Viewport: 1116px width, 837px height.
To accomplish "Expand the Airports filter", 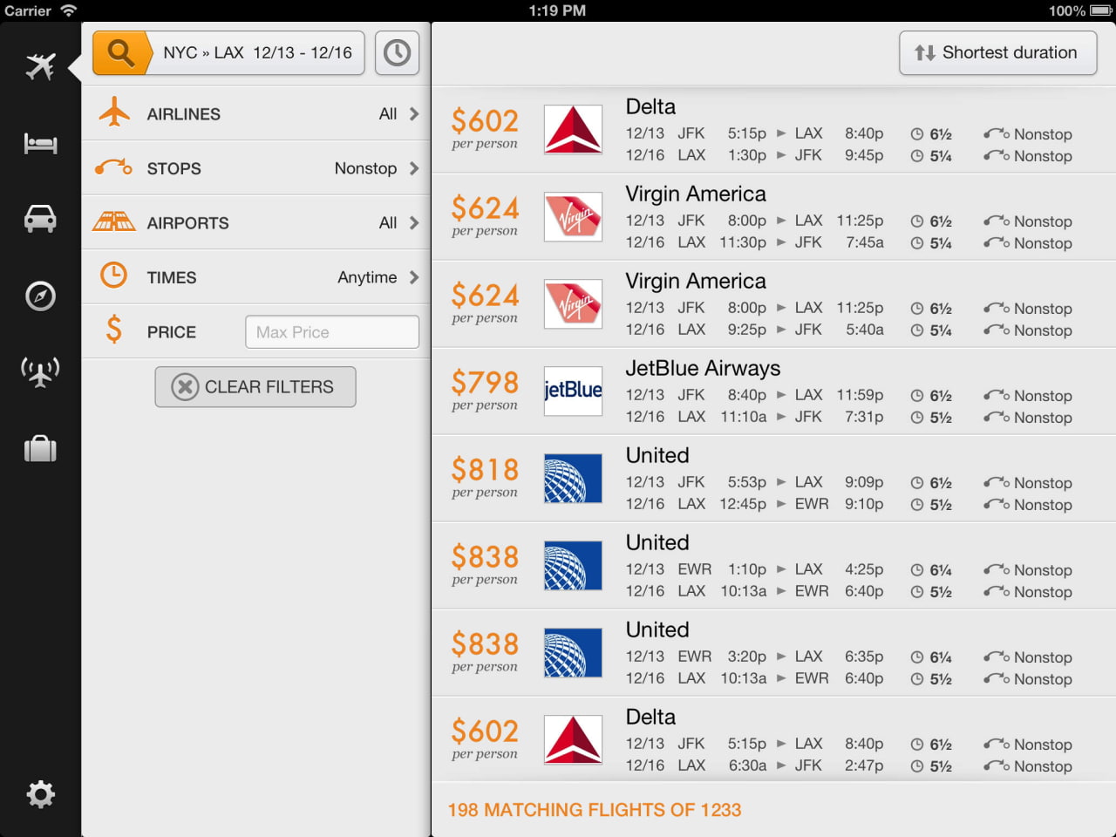I will click(255, 223).
